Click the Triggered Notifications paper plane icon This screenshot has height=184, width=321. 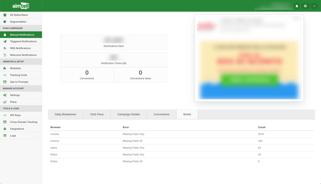[x=5, y=41]
